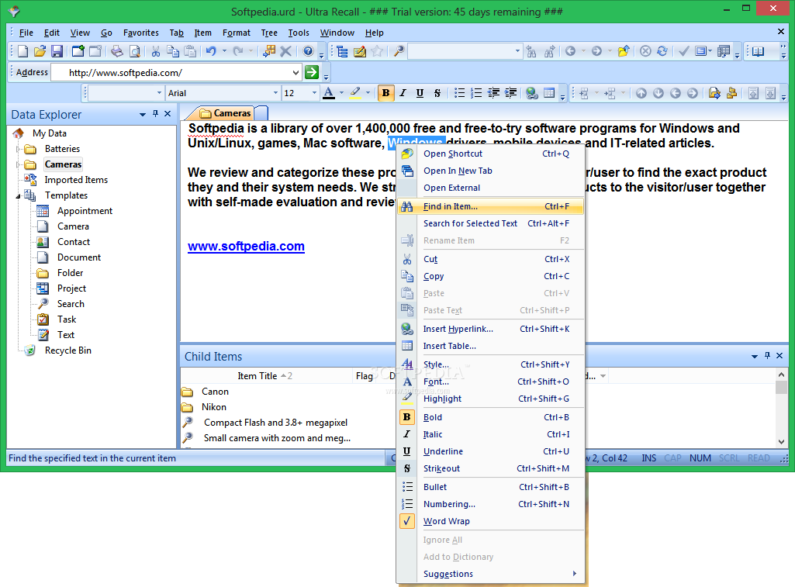This screenshot has height=587, width=795.
Task: Click the Undo arrow icon
Action: coord(211,51)
